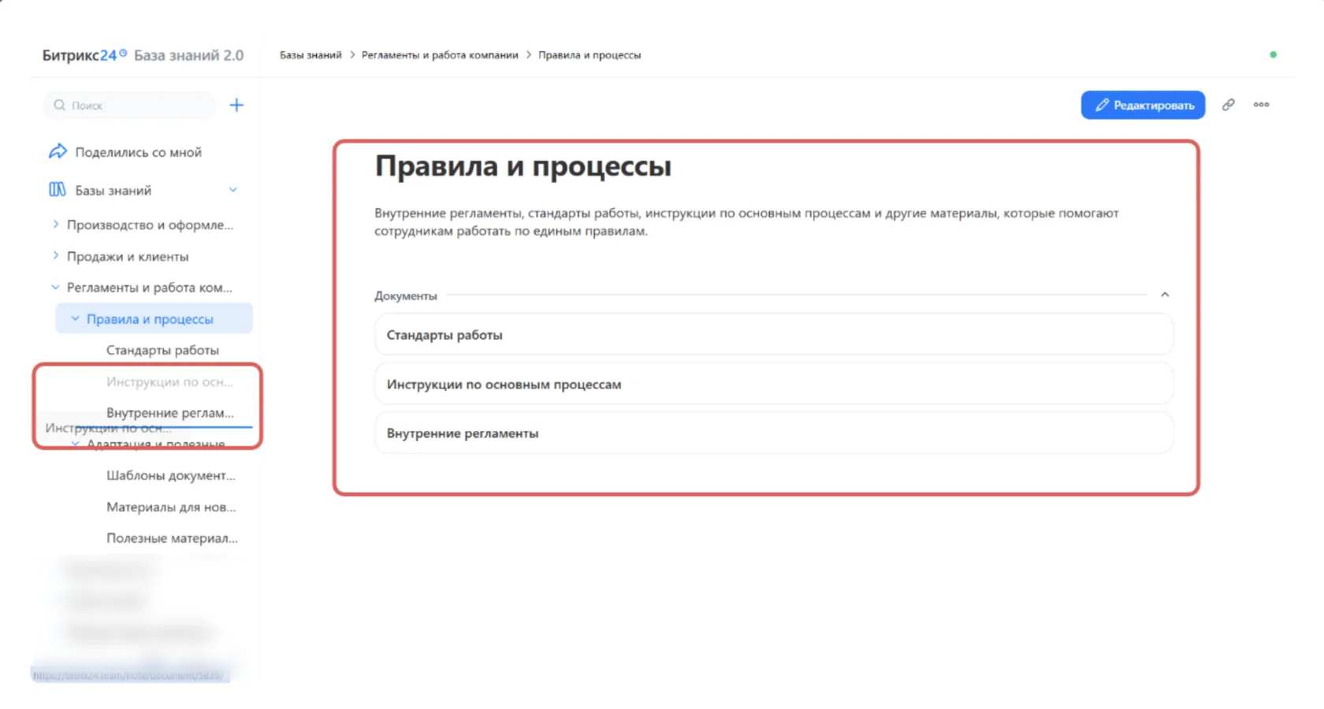Click the green status dot indicator

click(x=1273, y=54)
